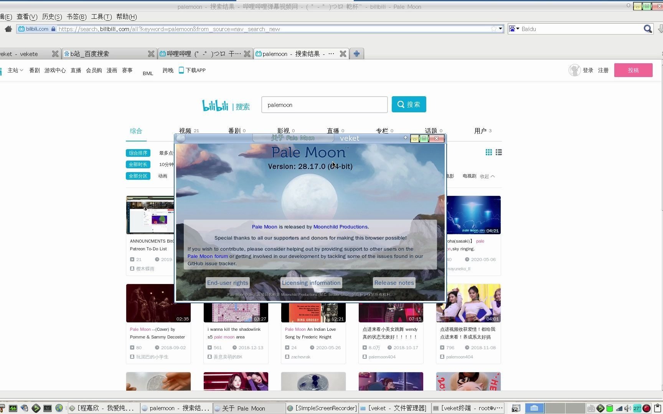This screenshot has width=663, height=414.
Task: Open the Baidu search engine selector dropdown
Action: tap(514, 29)
